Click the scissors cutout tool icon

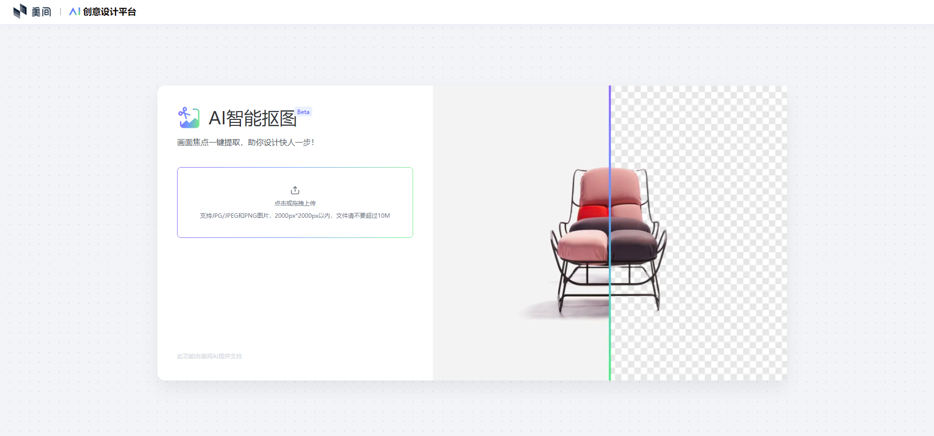point(188,118)
